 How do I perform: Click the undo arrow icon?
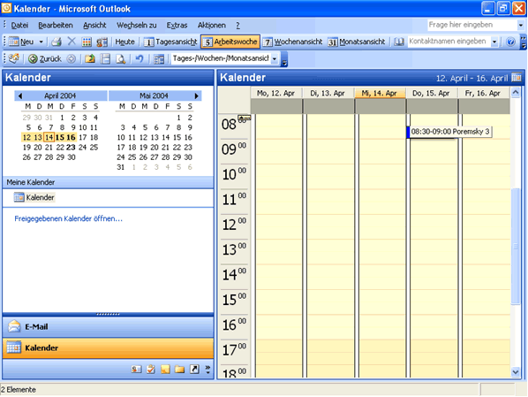coord(140,59)
